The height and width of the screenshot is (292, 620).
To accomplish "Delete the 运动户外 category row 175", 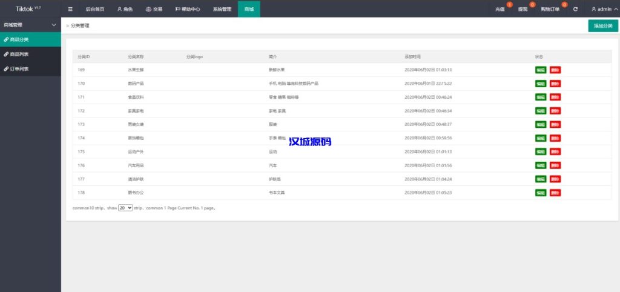I will coord(555,151).
